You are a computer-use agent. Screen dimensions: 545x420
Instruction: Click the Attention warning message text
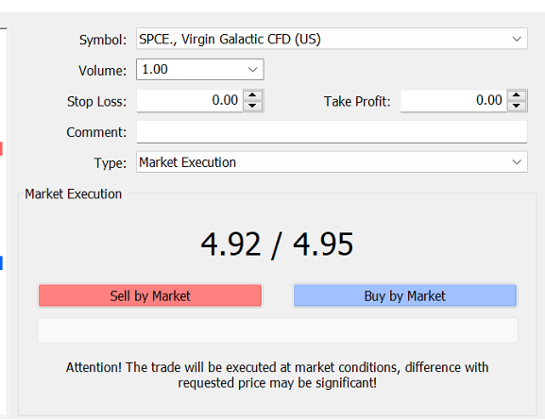(278, 376)
